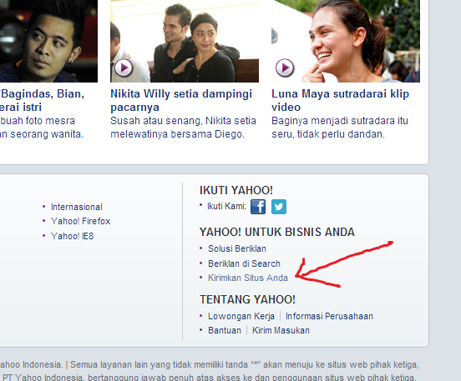
Task: Open Lowongan Kerja link
Action: (x=241, y=316)
